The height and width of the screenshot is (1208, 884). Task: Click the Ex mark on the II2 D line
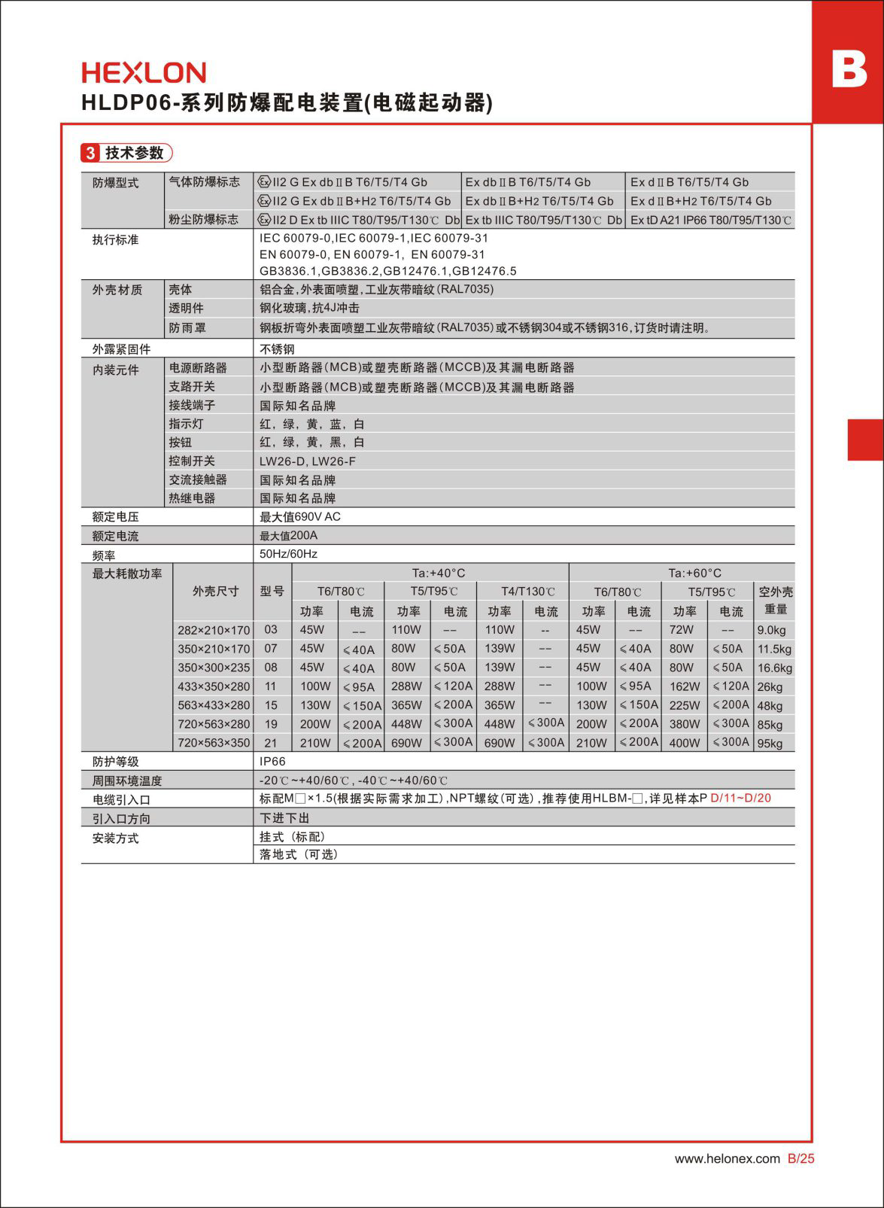coord(264,220)
